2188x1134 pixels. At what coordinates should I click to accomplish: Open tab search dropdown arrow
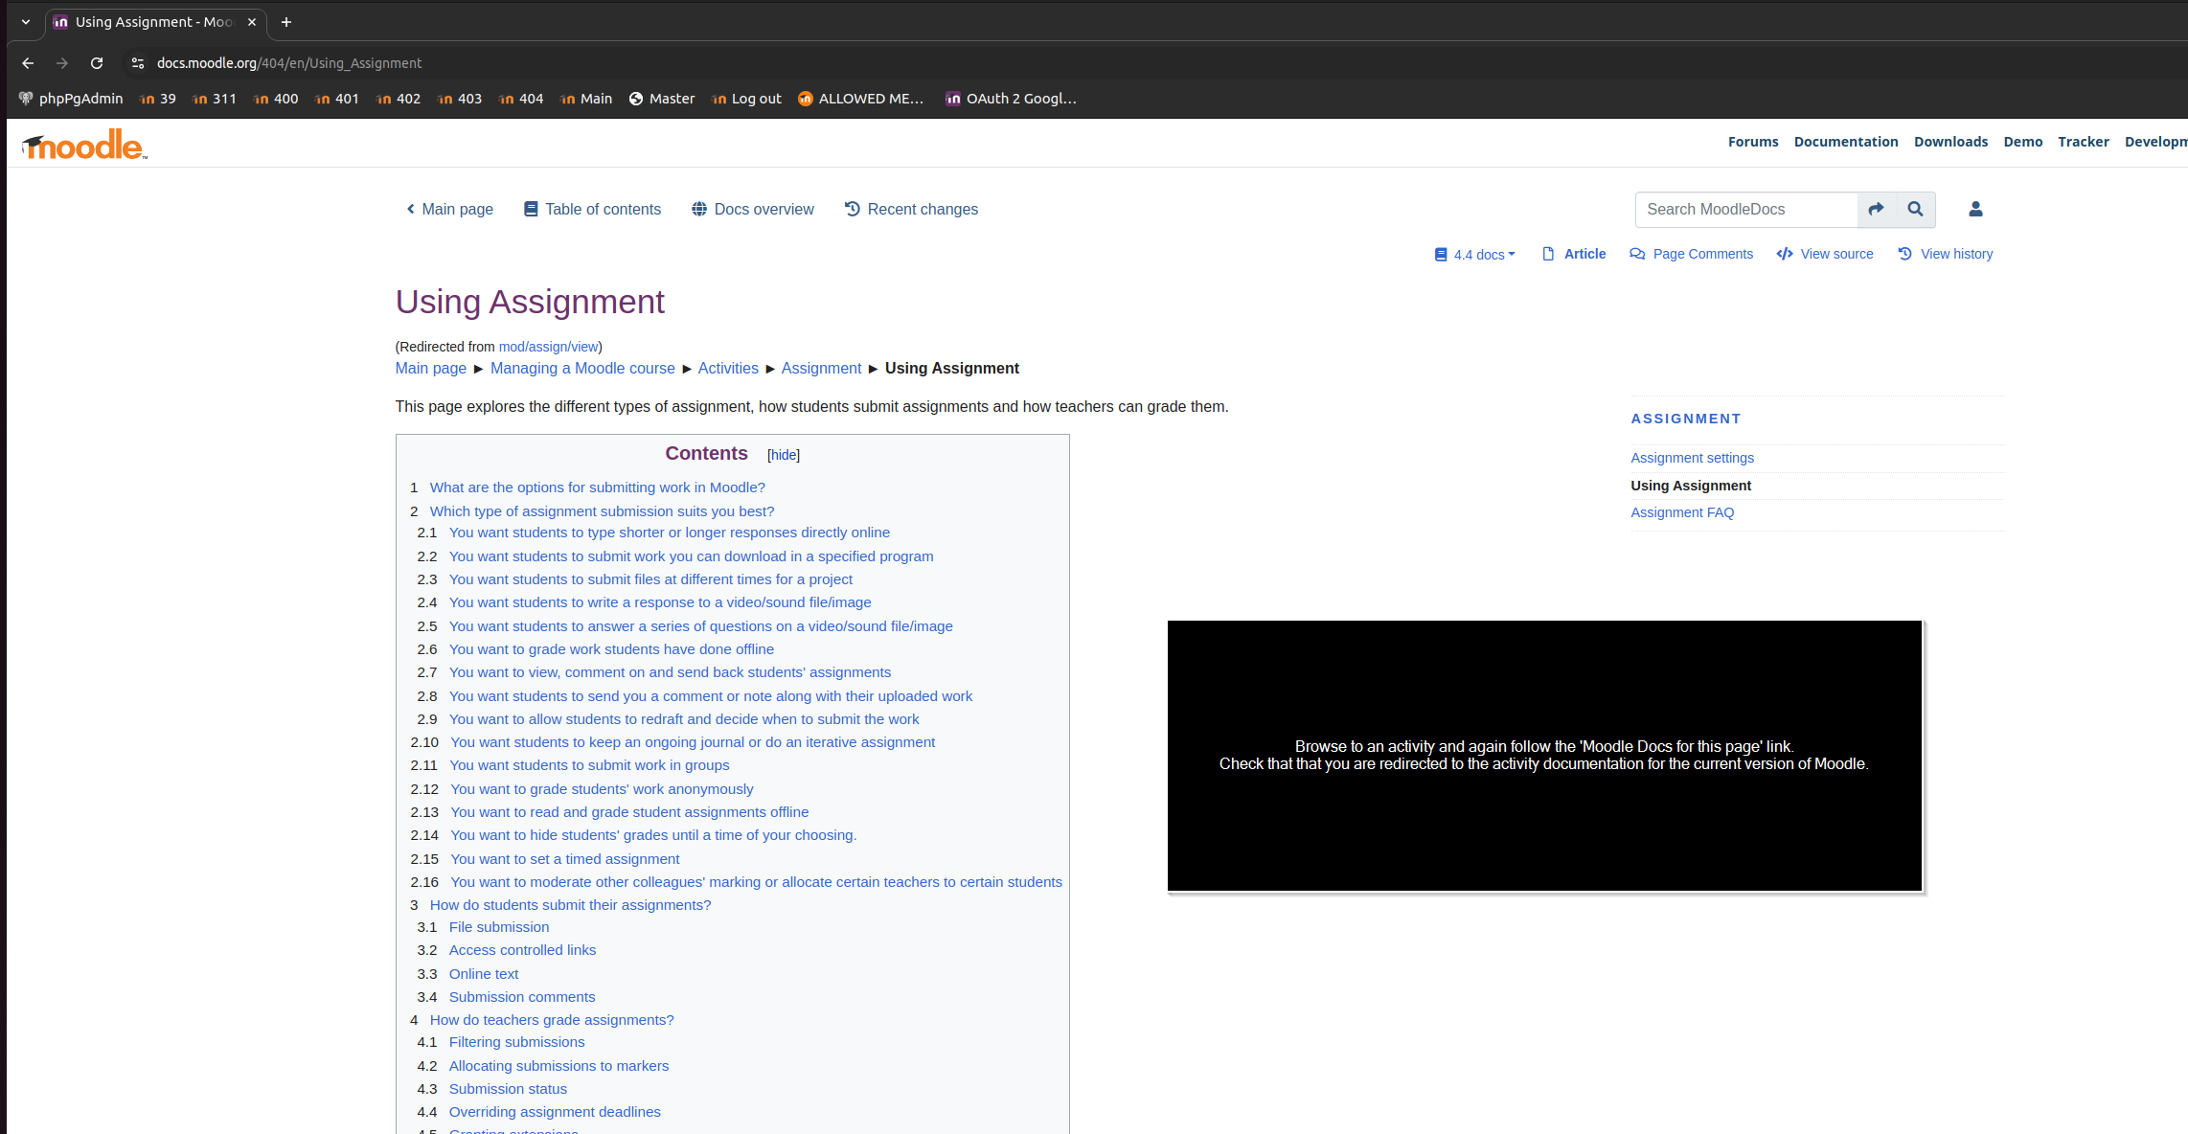pos(26,22)
